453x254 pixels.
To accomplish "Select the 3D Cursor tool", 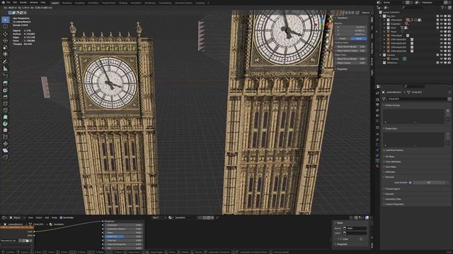I will click(5, 27).
